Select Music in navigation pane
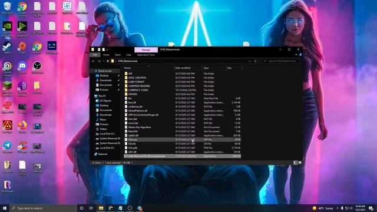Screen dimensions: 377x212 click(x=103, y=120)
